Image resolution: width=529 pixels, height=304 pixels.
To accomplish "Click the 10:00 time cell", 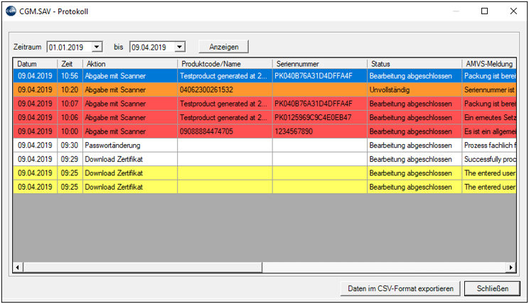I will tap(70, 131).
